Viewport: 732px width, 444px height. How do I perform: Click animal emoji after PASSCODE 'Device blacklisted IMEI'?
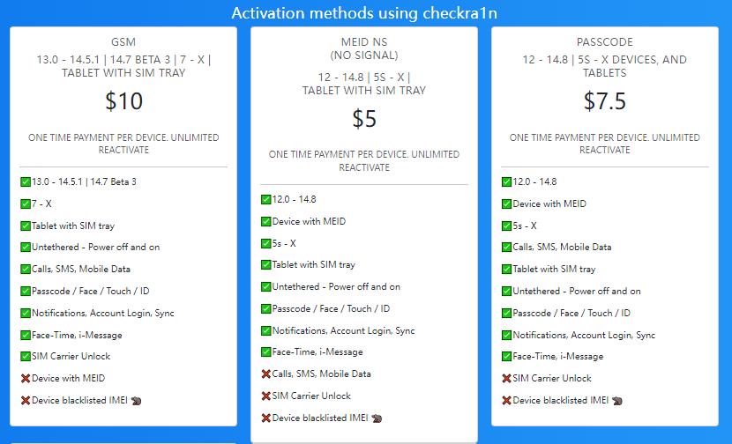click(x=617, y=401)
